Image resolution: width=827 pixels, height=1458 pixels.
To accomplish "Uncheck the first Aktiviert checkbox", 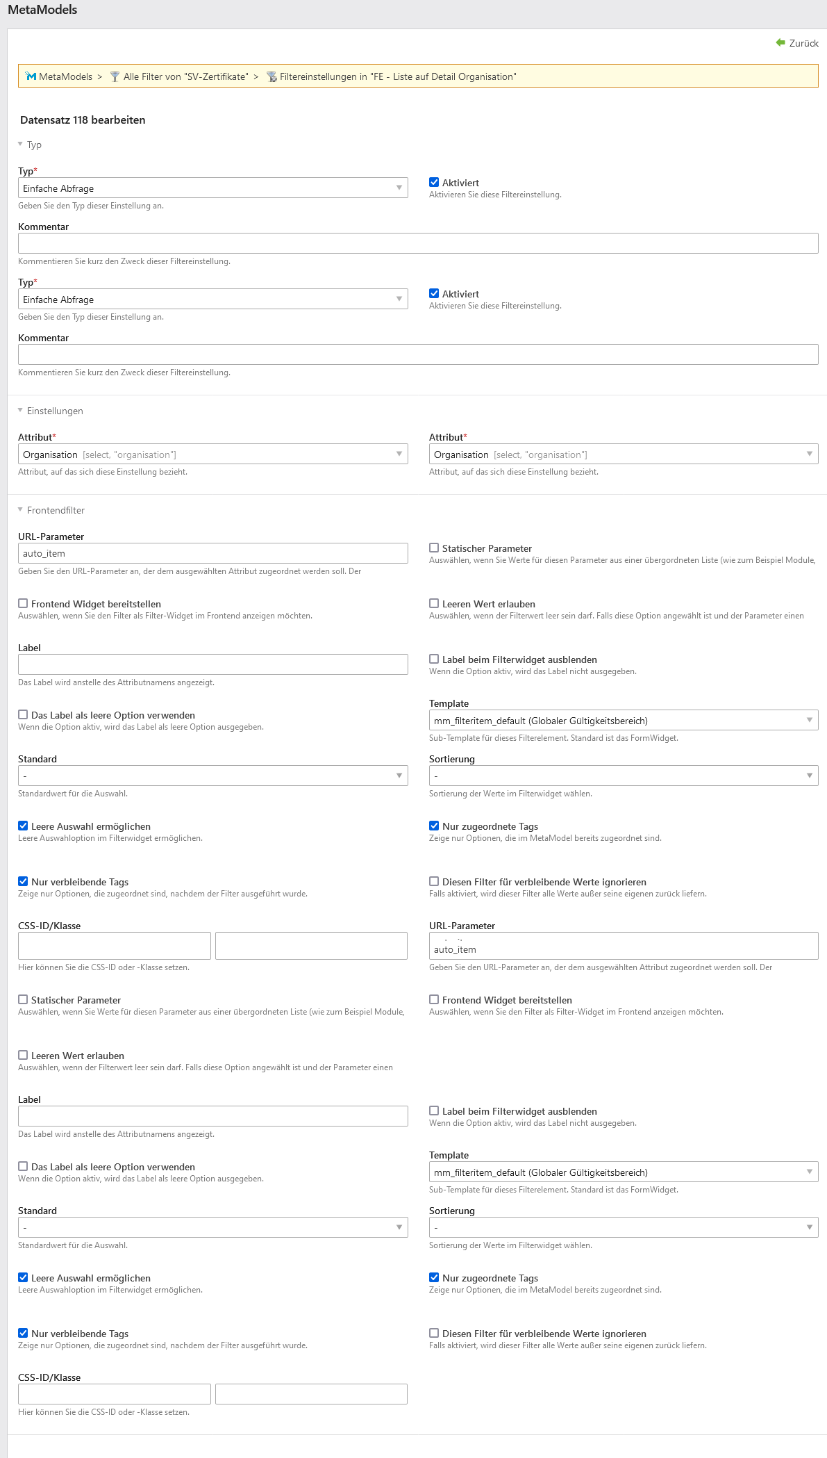I will coord(434,183).
